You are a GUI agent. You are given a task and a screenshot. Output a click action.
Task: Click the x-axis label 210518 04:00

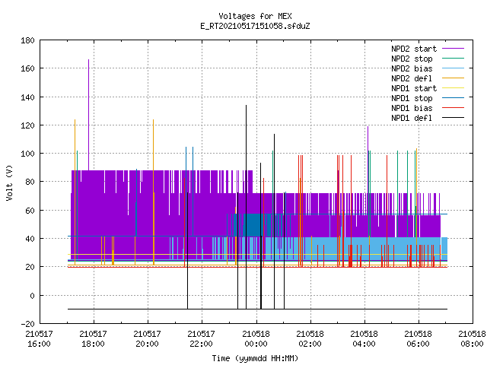click(x=364, y=339)
